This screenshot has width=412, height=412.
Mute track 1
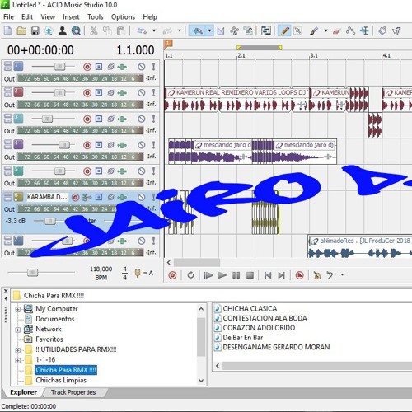coord(142,67)
